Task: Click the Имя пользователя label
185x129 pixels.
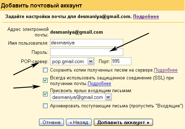Action: [28, 43]
